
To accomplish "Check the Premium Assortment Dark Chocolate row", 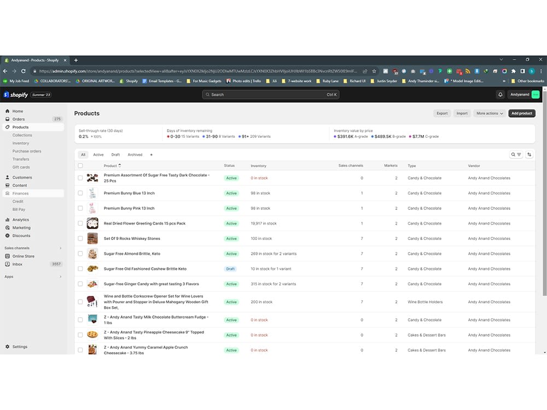I will (x=80, y=178).
